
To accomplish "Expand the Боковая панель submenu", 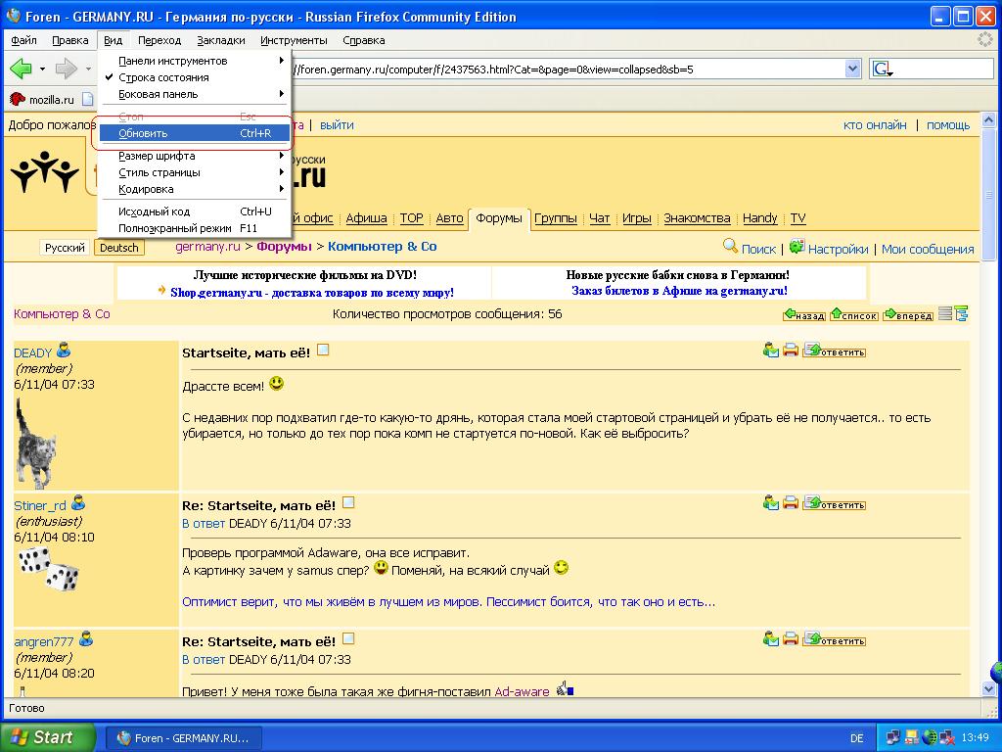I will click(x=195, y=94).
